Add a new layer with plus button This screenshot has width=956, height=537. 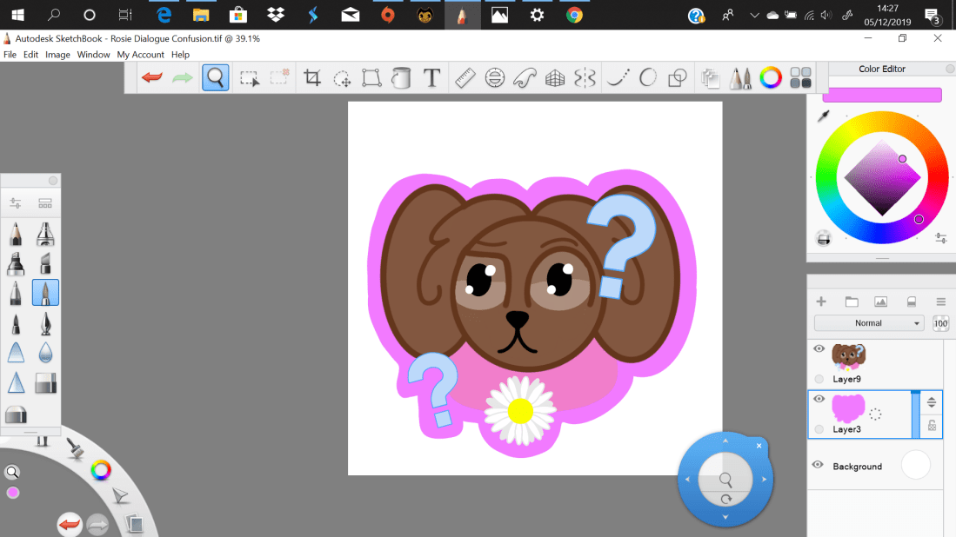pos(821,302)
